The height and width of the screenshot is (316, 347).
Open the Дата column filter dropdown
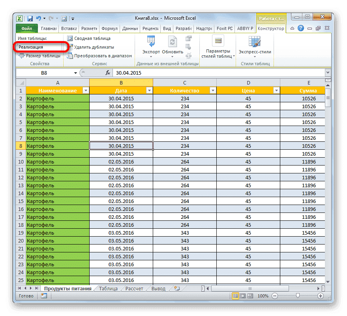(x=149, y=90)
